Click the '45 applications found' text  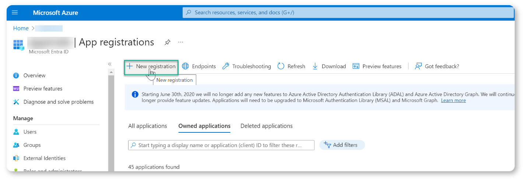click(x=154, y=167)
